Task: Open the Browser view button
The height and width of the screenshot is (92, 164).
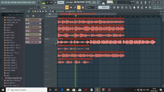Action: coord(130,7)
